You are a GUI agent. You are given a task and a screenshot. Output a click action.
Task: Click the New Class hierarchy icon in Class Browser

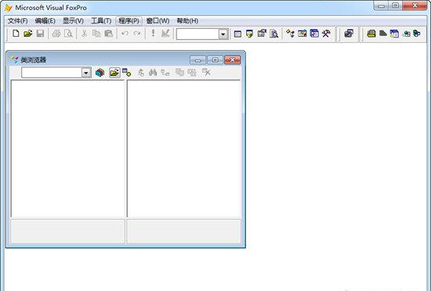click(165, 73)
